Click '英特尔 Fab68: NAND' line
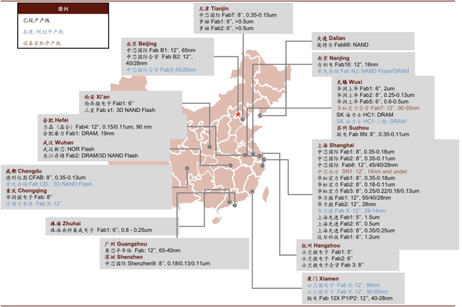The height and width of the screenshot is (307, 462). pyautogui.click(x=342, y=45)
